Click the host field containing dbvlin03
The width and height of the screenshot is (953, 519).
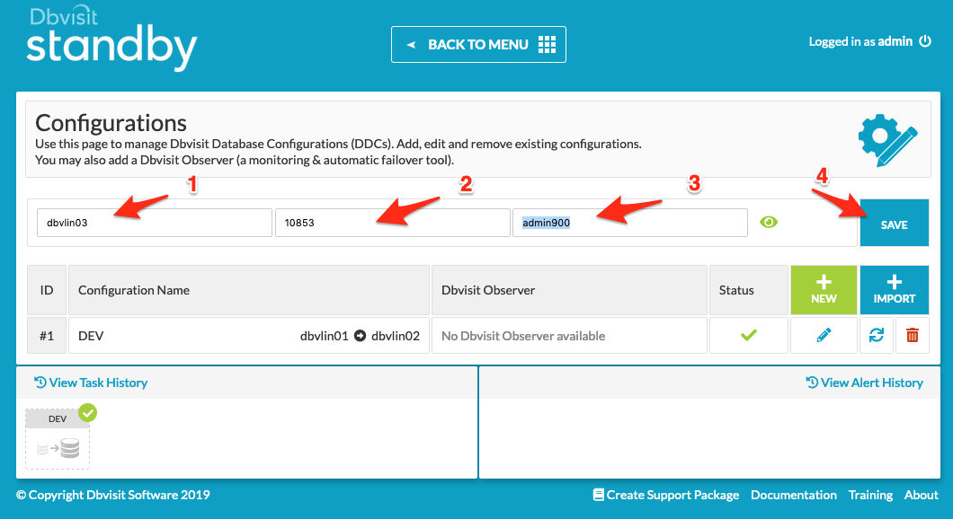[x=155, y=223]
